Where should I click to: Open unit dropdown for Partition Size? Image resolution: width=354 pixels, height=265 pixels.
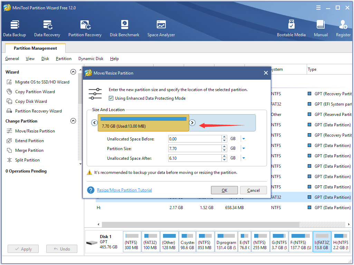pyautogui.click(x=243, y=149)
